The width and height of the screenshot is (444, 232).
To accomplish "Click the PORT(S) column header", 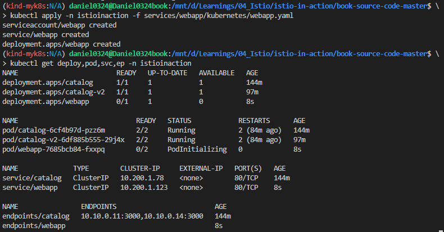I will 248,169.
